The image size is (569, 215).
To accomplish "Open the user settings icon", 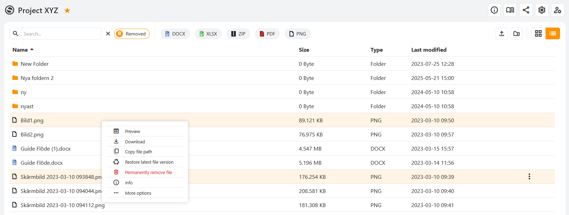I will pos(558,10).
